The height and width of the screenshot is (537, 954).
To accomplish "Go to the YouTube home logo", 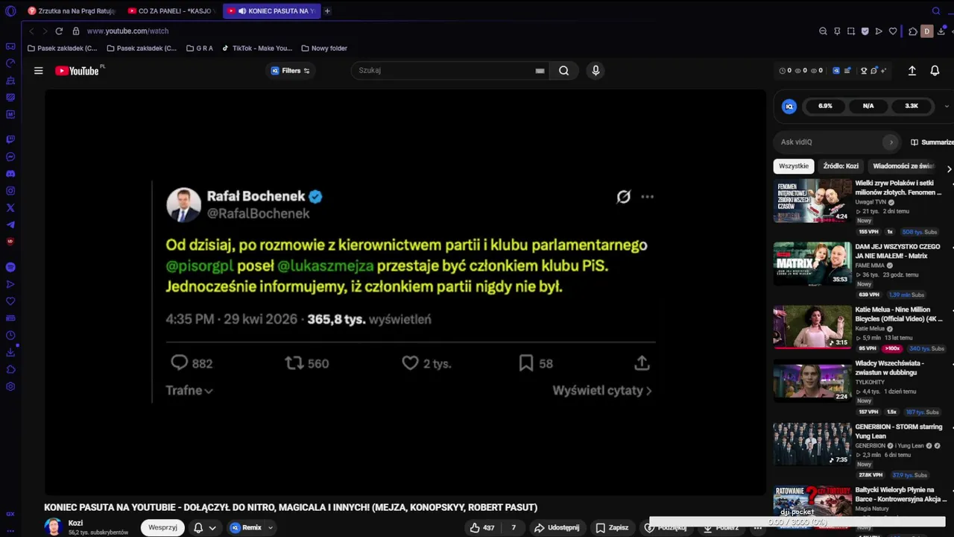I will point(77,71).
